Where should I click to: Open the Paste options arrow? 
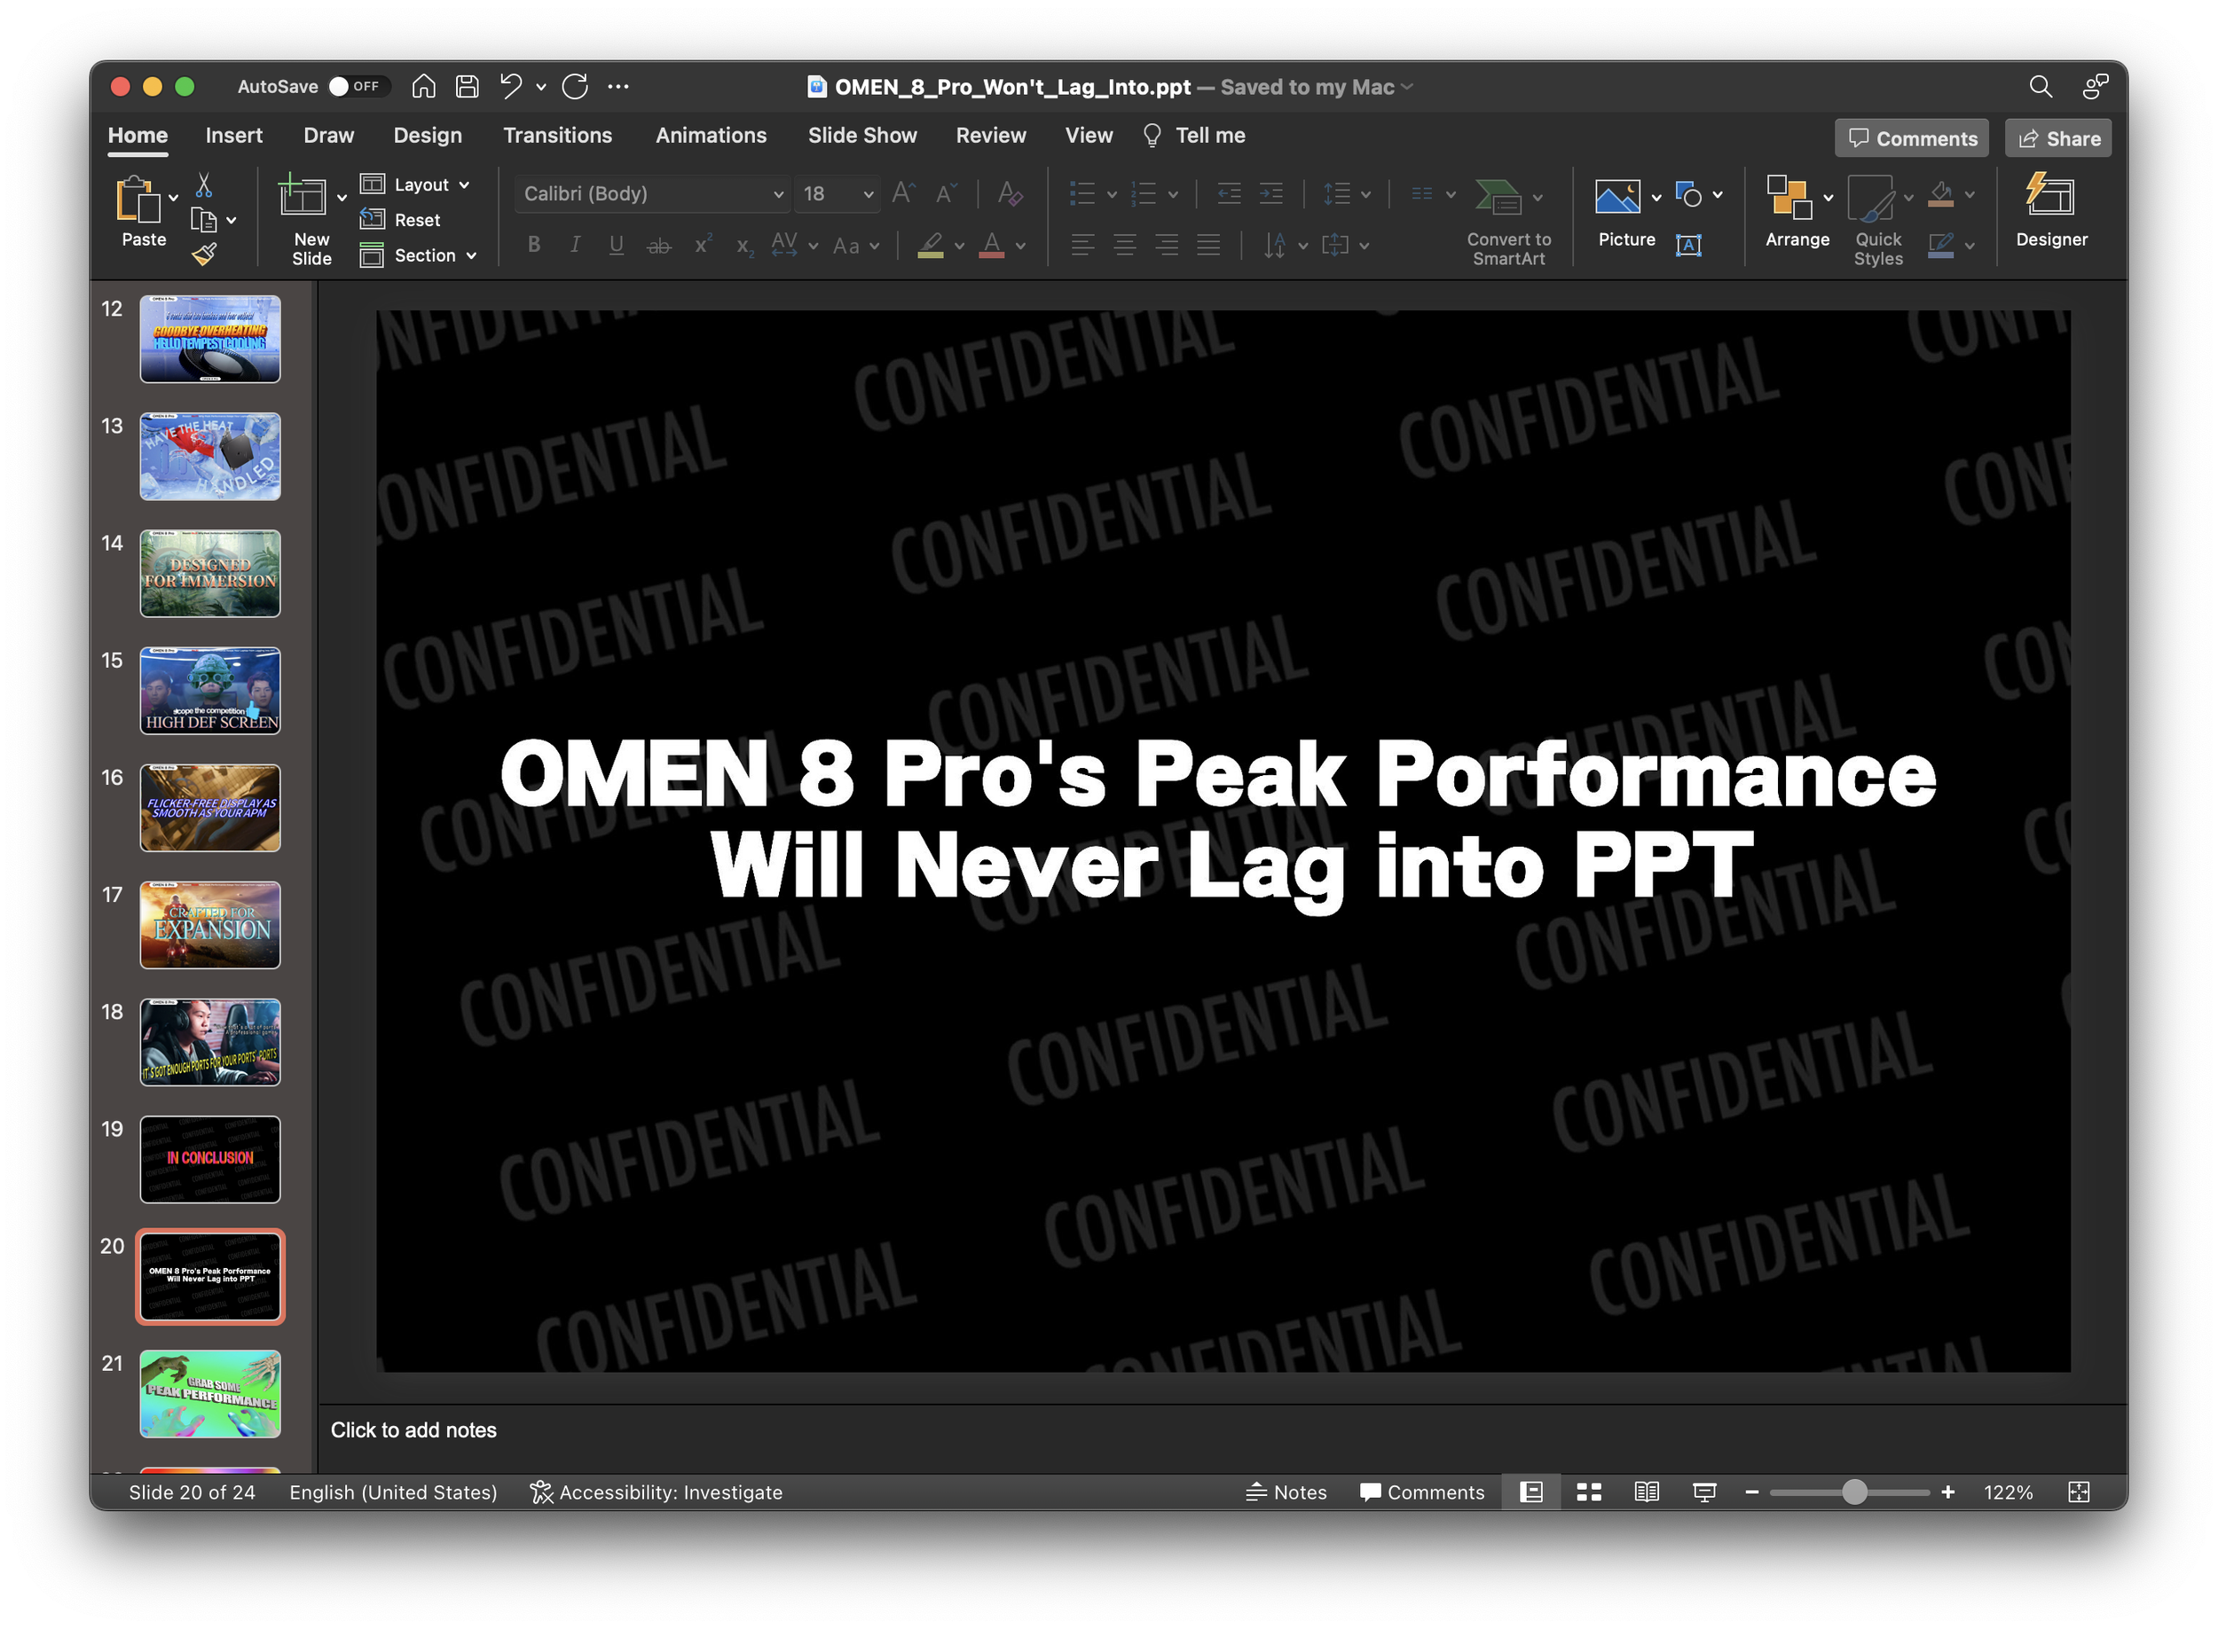174,197
